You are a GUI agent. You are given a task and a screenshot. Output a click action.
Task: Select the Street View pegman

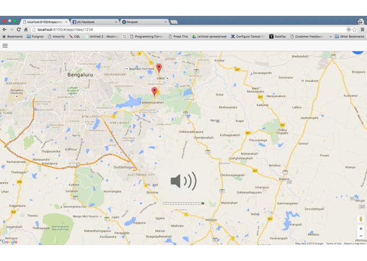(x=361, y=219)
